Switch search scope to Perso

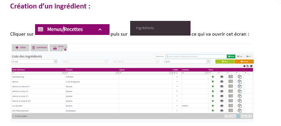(x=231, y=56)
